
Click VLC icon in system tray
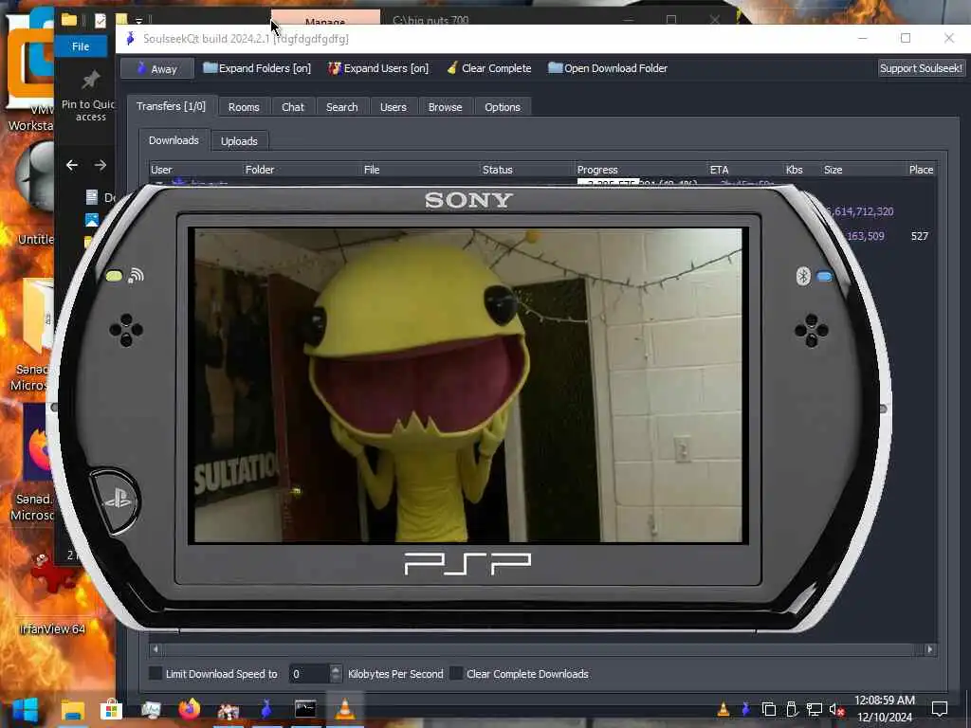click(723, 709)
